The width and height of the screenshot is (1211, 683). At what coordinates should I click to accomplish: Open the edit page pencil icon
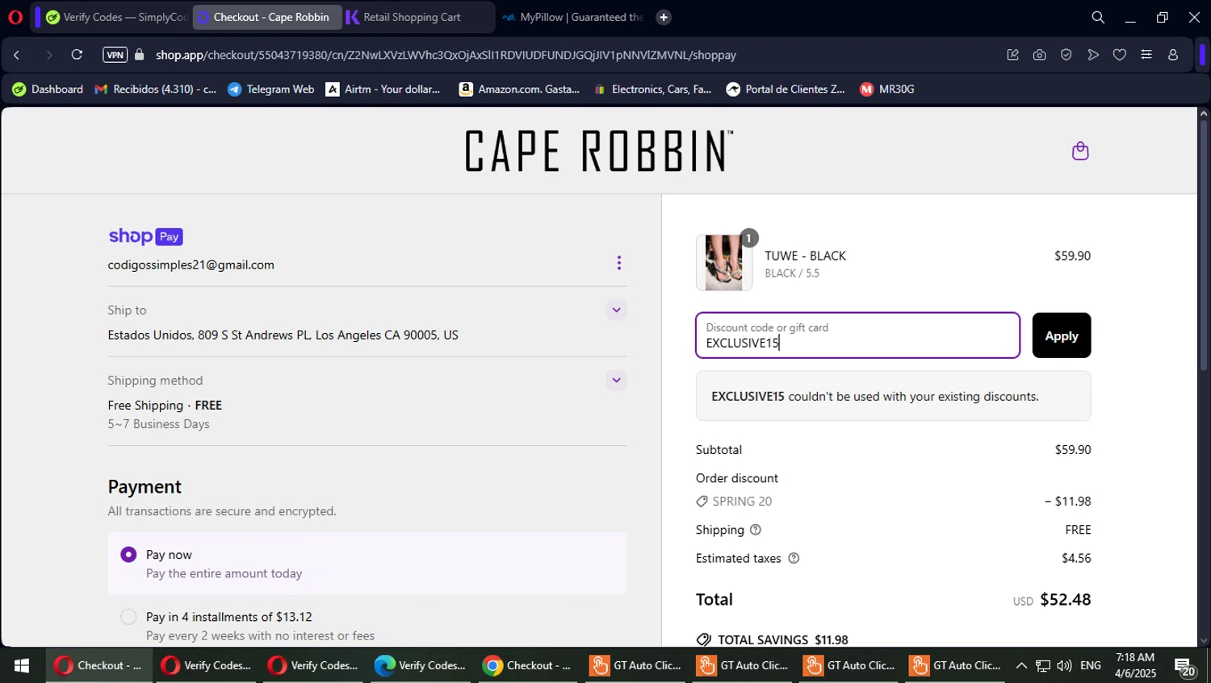click(x=1012, y=55)
